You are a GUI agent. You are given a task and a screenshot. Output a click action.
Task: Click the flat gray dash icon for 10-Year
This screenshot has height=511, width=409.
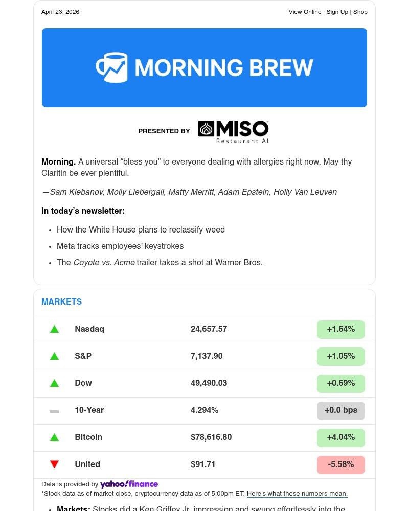coord(54,410)
